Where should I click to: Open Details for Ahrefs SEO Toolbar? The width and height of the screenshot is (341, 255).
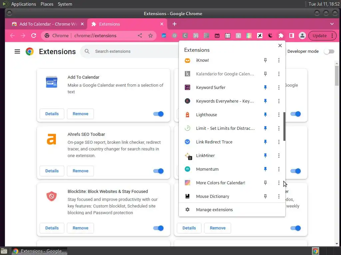coord(52,171)
